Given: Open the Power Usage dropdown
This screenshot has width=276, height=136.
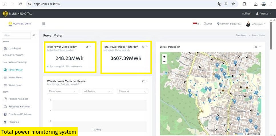Looking at the screenshot, I should (x=62, y=91).
